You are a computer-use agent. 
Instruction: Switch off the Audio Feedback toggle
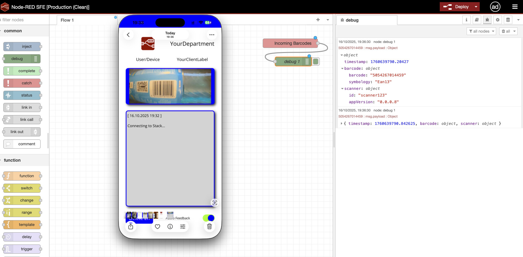[x=209, y=218]
